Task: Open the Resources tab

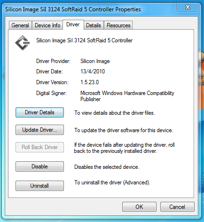Action: [118, 25]
